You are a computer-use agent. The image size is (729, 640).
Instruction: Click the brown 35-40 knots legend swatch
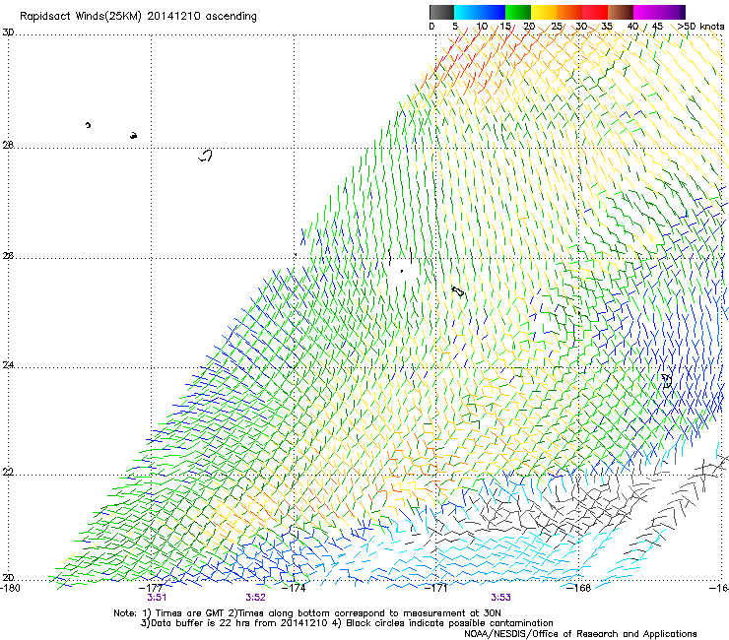[x=621, y=12]
